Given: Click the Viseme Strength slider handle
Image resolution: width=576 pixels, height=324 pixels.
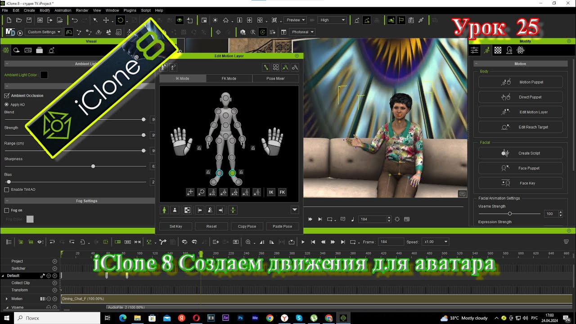Looking at the screenshot, I should (510, 214).
